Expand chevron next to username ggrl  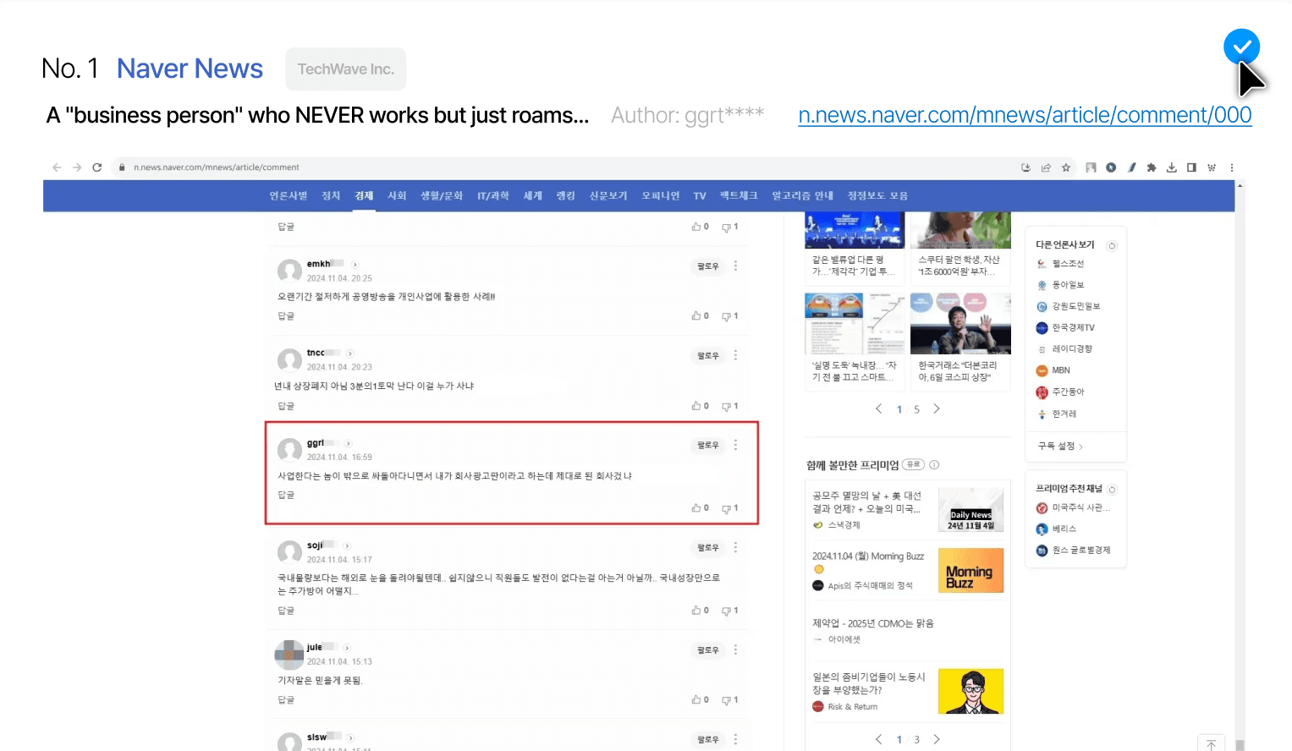pos(348,443)
